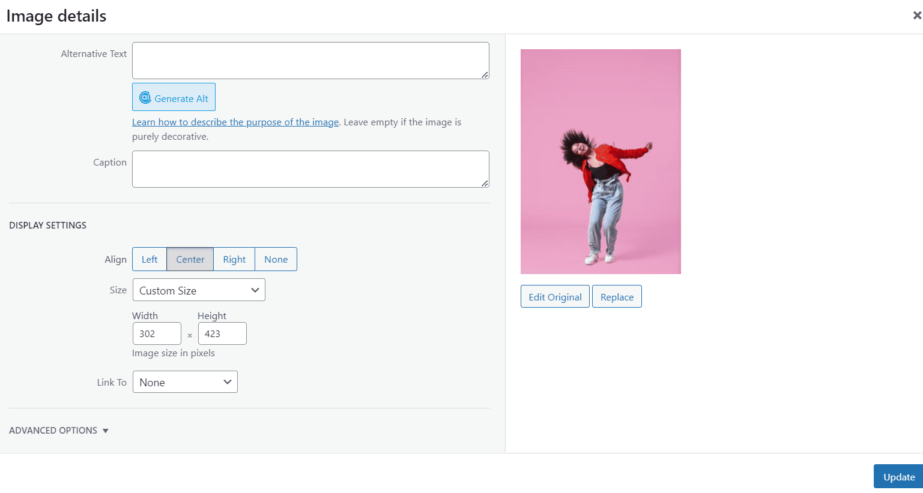The image size is (923, 493).
Task: Select the Height pixel field
Action: pos(222,333)
